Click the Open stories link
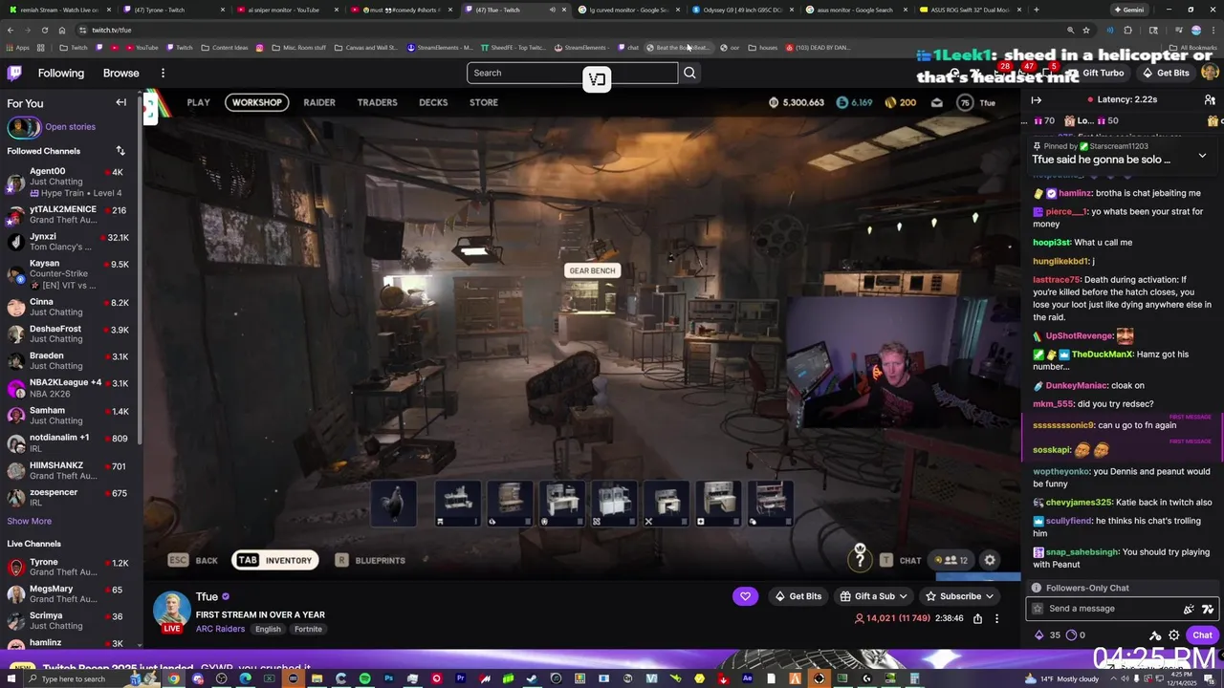The image size is (1224, 688). click(70, 127)
